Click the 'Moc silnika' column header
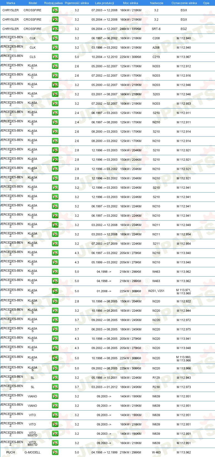 [131, 3]
